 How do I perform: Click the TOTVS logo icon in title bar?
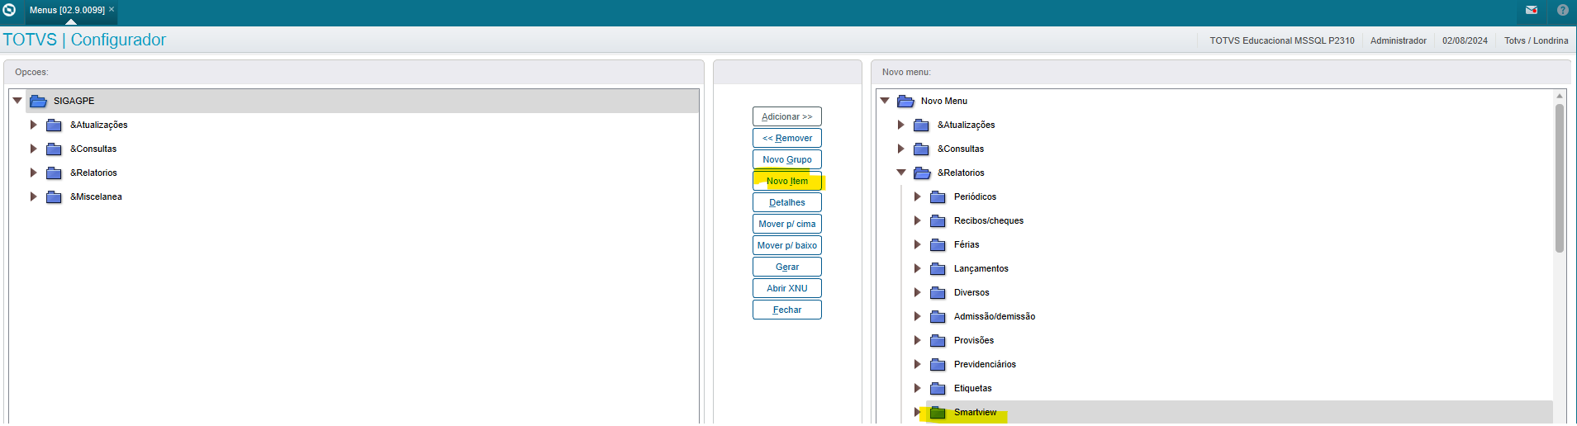10,10
